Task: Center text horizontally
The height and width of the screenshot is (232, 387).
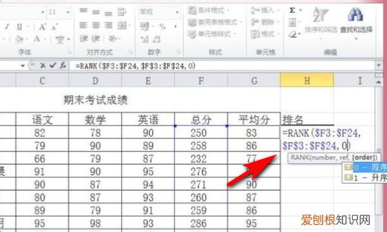Action: click(x=96, y=25)
